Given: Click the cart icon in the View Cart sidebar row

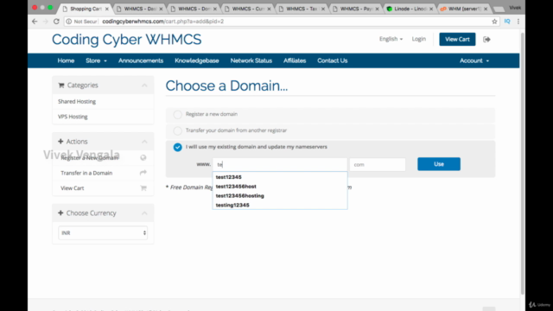Looking at the screenshot, I should click(x=143, y=188).
